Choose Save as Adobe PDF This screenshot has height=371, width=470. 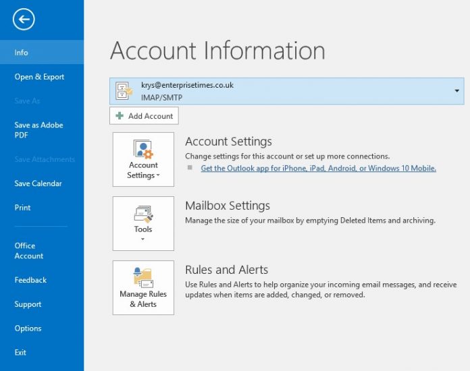coord(38,130)
